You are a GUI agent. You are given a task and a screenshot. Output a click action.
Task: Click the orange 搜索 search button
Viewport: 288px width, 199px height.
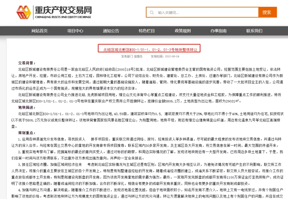(267, 13)
